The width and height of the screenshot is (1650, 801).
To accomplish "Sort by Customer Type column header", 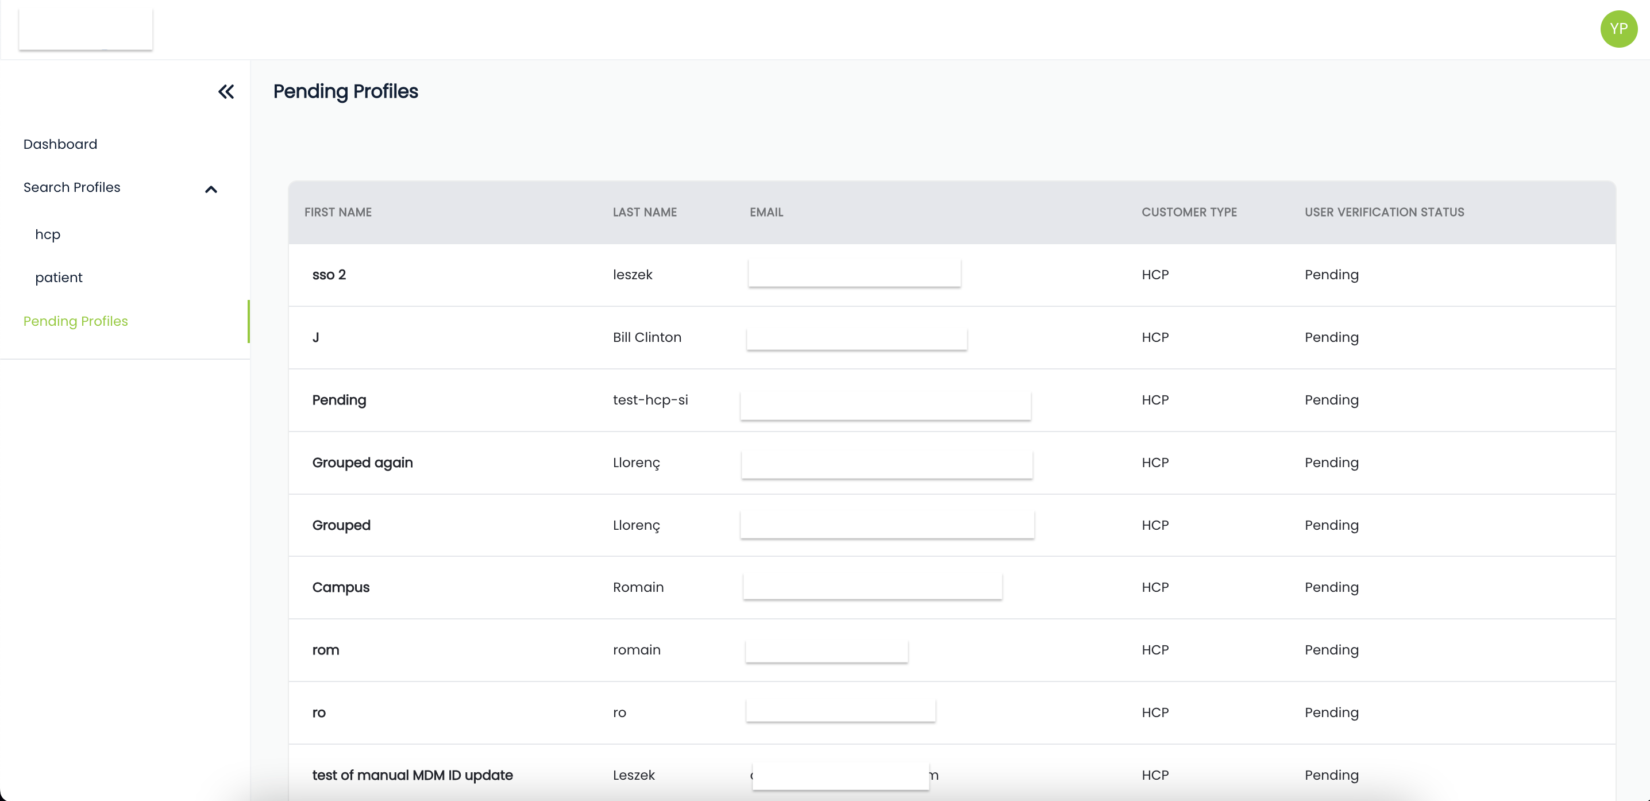I will pos(1189,212).
